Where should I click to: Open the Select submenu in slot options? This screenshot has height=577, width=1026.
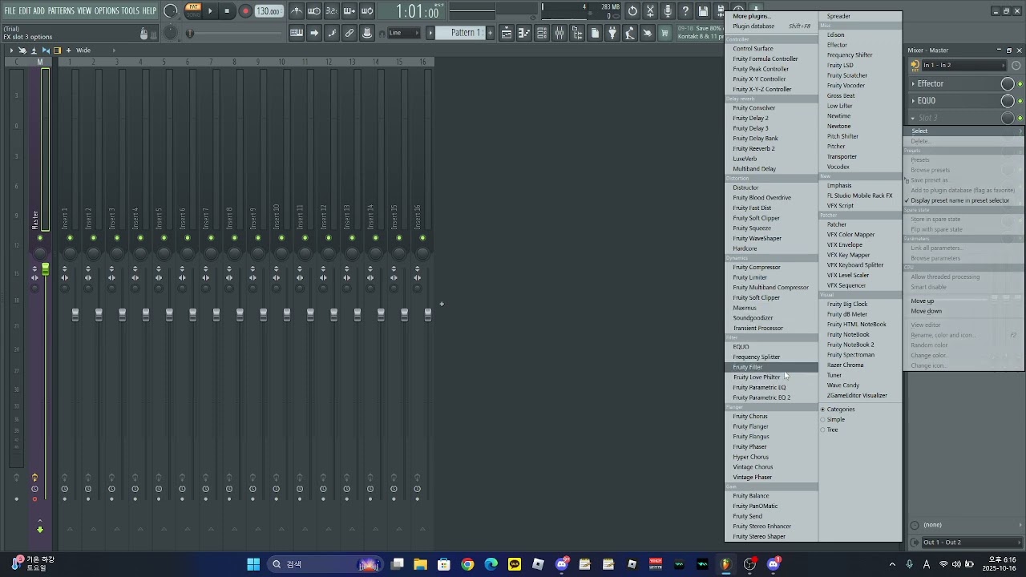(x=964, y=131)
